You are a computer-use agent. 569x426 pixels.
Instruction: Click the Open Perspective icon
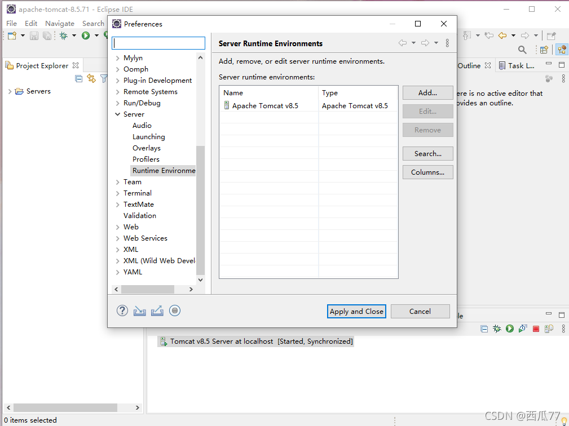pos(544,50)
